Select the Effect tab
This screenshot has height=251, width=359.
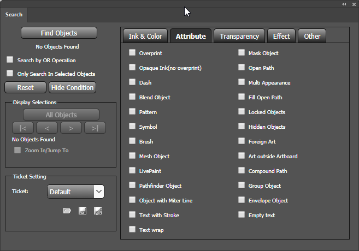[x=281, y=37]
